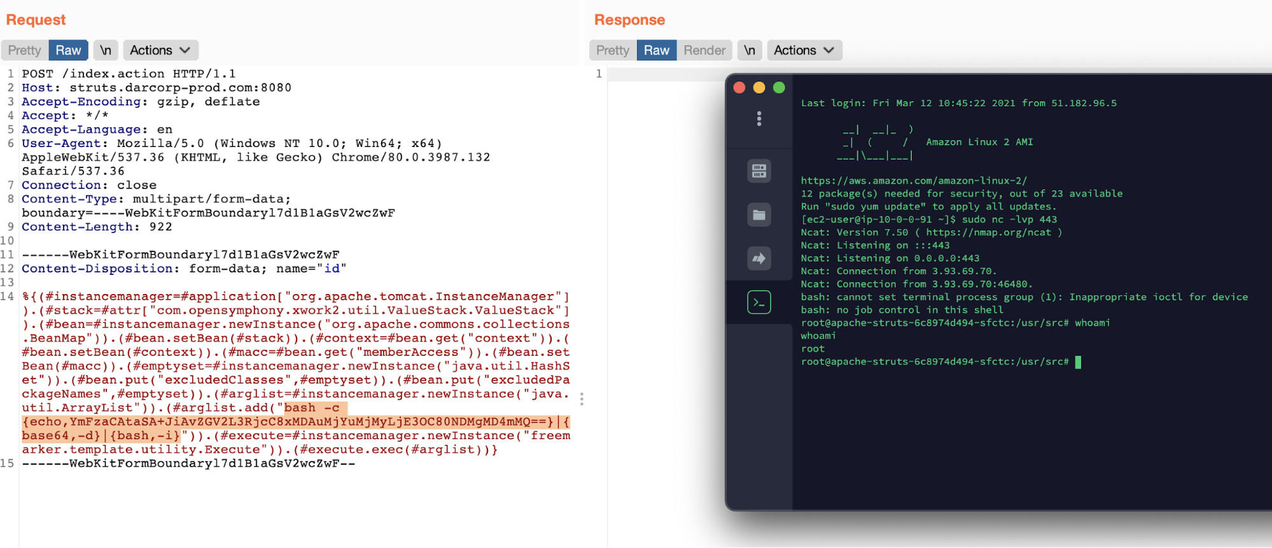Switch Request view to Pretty tab
1272x548 pixels.
(25, 50)
